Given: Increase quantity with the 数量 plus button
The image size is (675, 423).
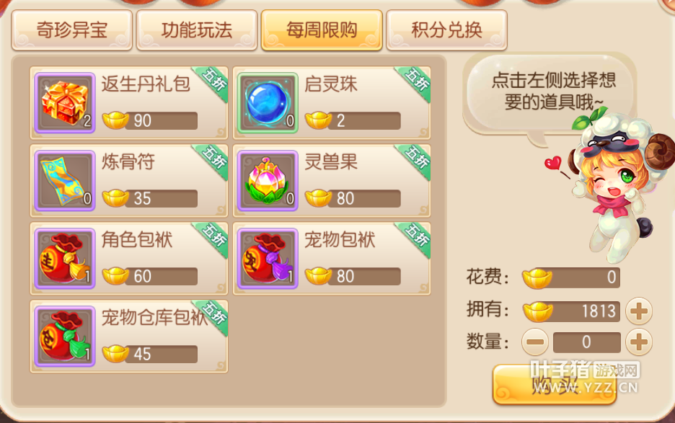Looking at the screenshot, I should tap(639, 342).
